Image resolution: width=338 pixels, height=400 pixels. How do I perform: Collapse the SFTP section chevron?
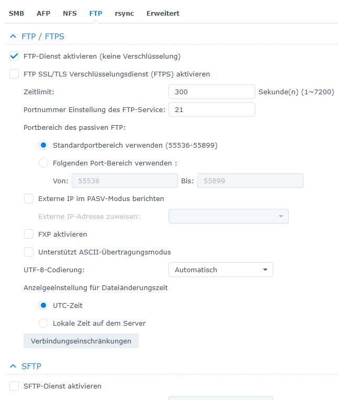[13, 366]
